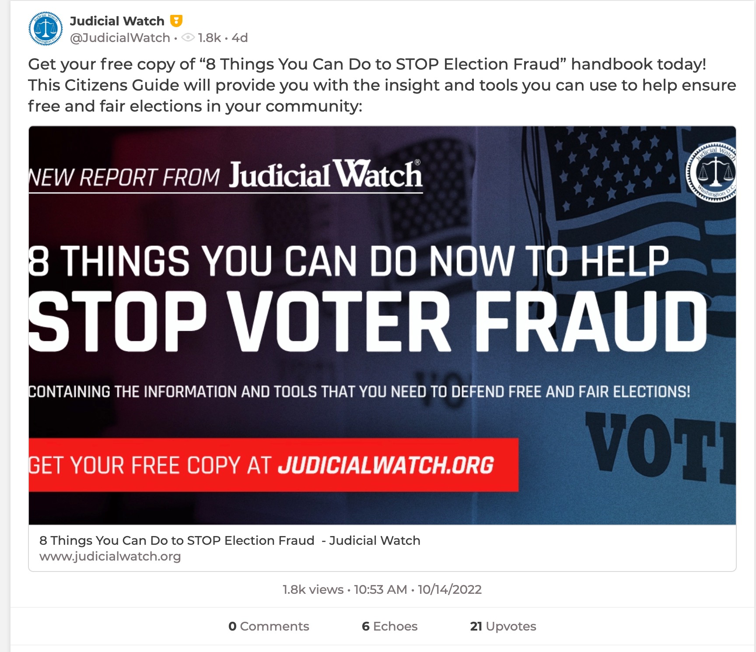Click the Judicial Watch profile avatar
Screen dimensions: 756x652
tap(45, 27)
